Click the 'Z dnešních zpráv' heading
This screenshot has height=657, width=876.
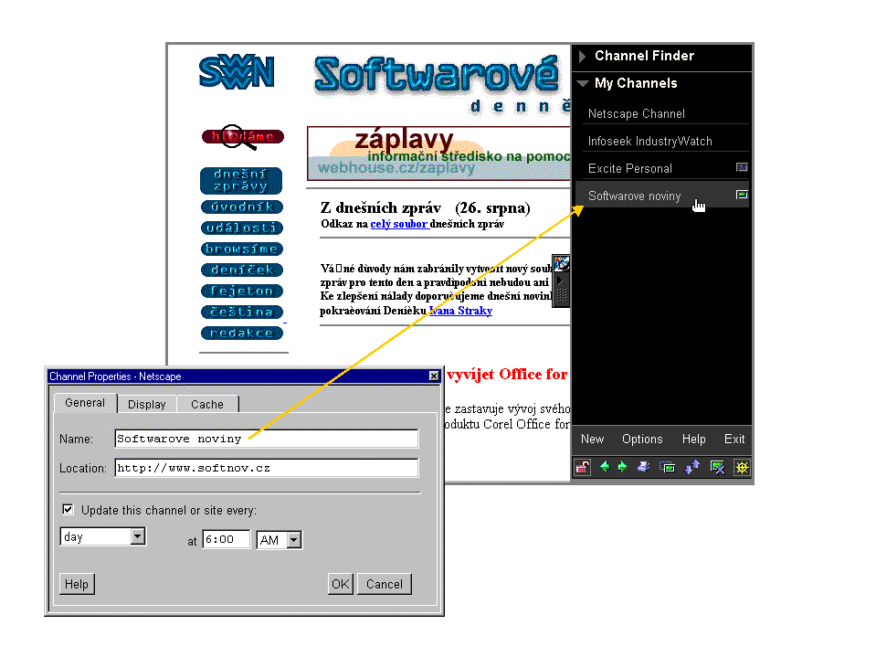coord(381,207)
